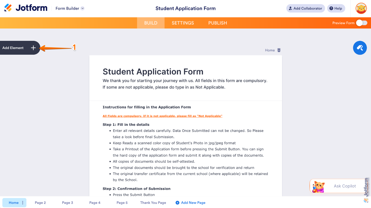This screenshot has width=371, height=208.
Task: Delete the Home page with the trash icon
Action: [x=279, y=50]
